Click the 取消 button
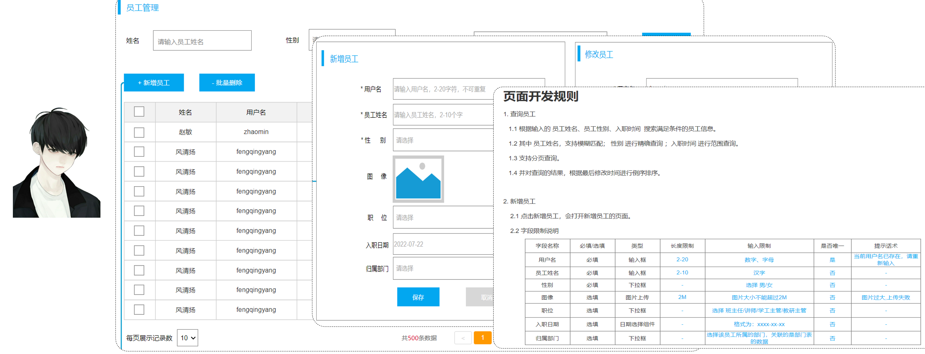Image resolution: width=925 pixels, height=354 pixels. 480,297
